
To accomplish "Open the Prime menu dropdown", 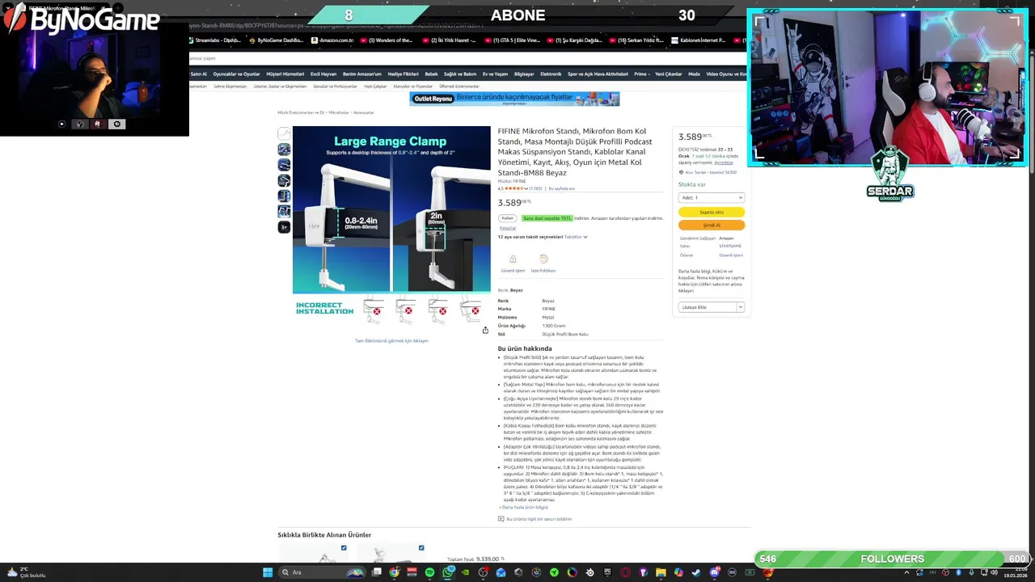I will pyautogui.click(x=641, y=74).
